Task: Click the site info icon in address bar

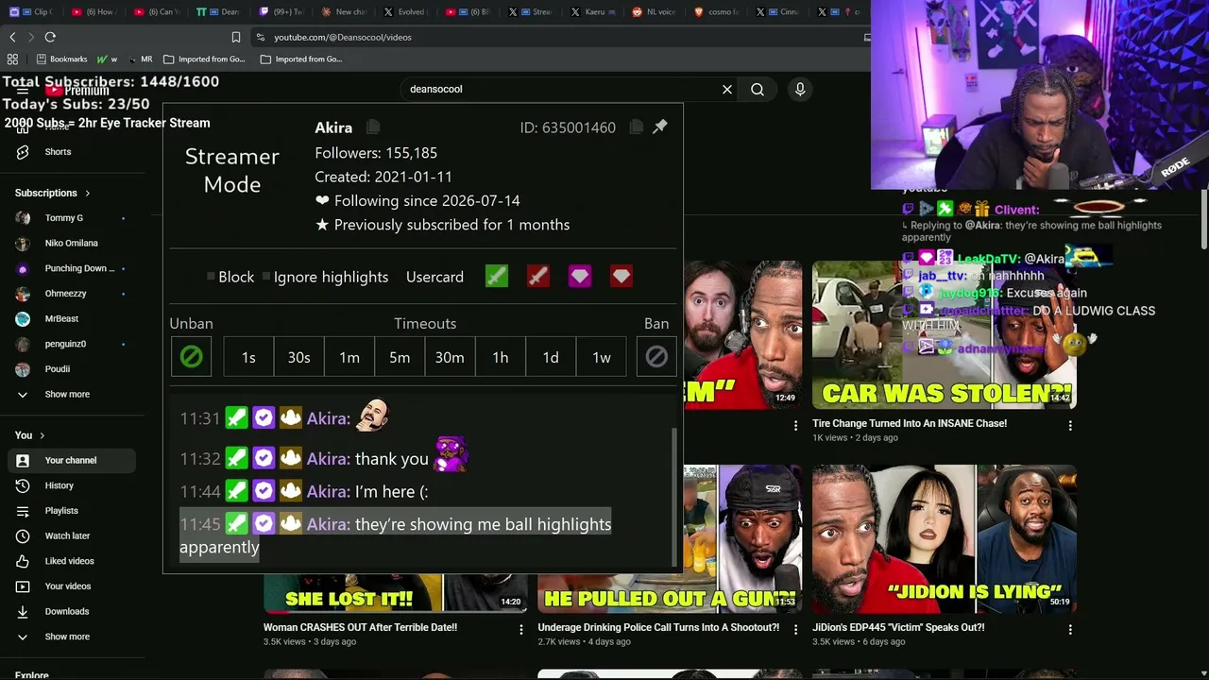Action: 260,37
